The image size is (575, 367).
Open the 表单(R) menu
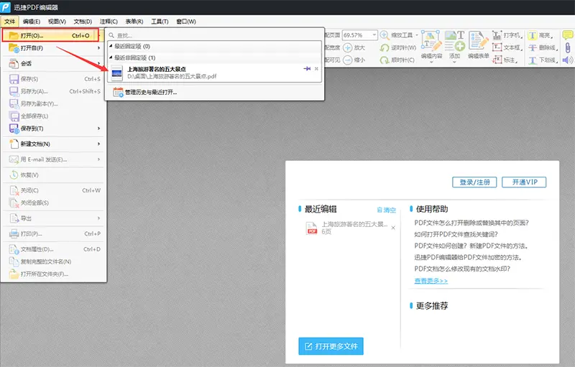coord(134,22)
